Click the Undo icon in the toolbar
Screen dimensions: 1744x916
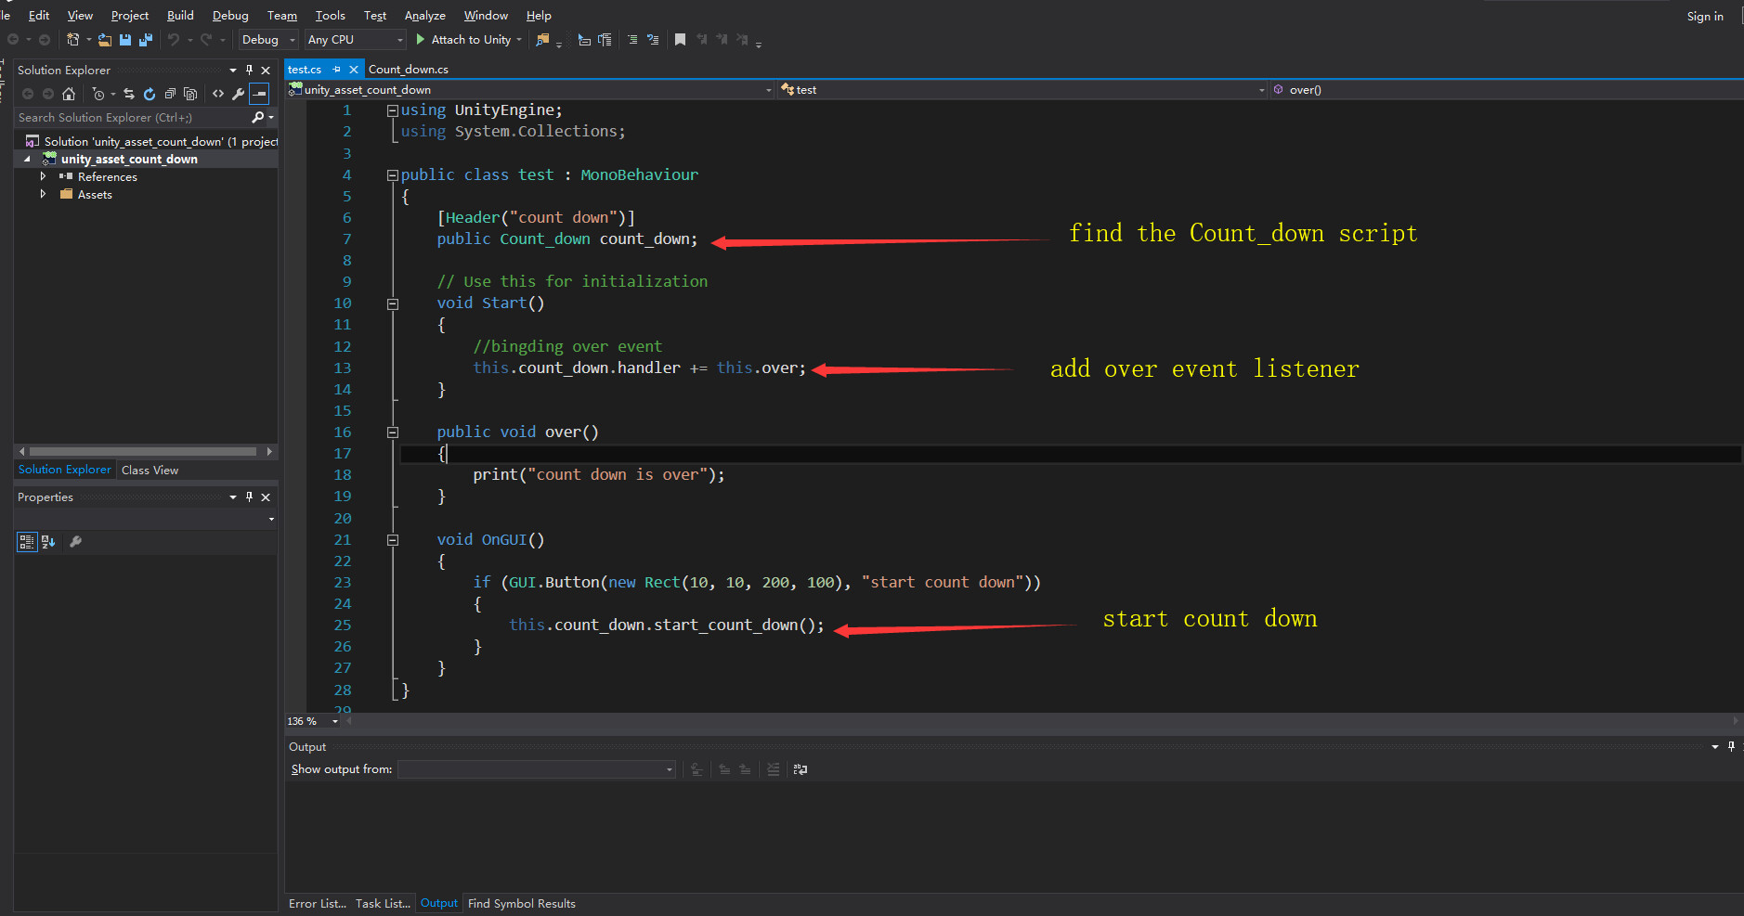pos(175,39)
